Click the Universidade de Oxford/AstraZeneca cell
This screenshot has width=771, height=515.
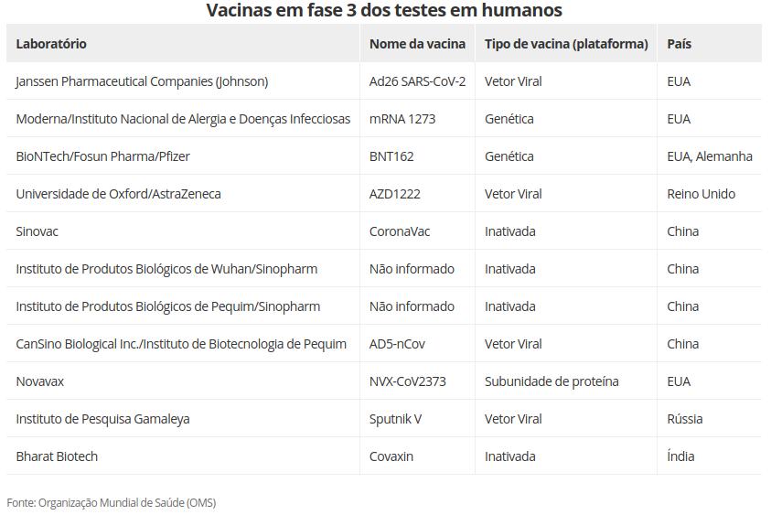[x=118, y=194]
